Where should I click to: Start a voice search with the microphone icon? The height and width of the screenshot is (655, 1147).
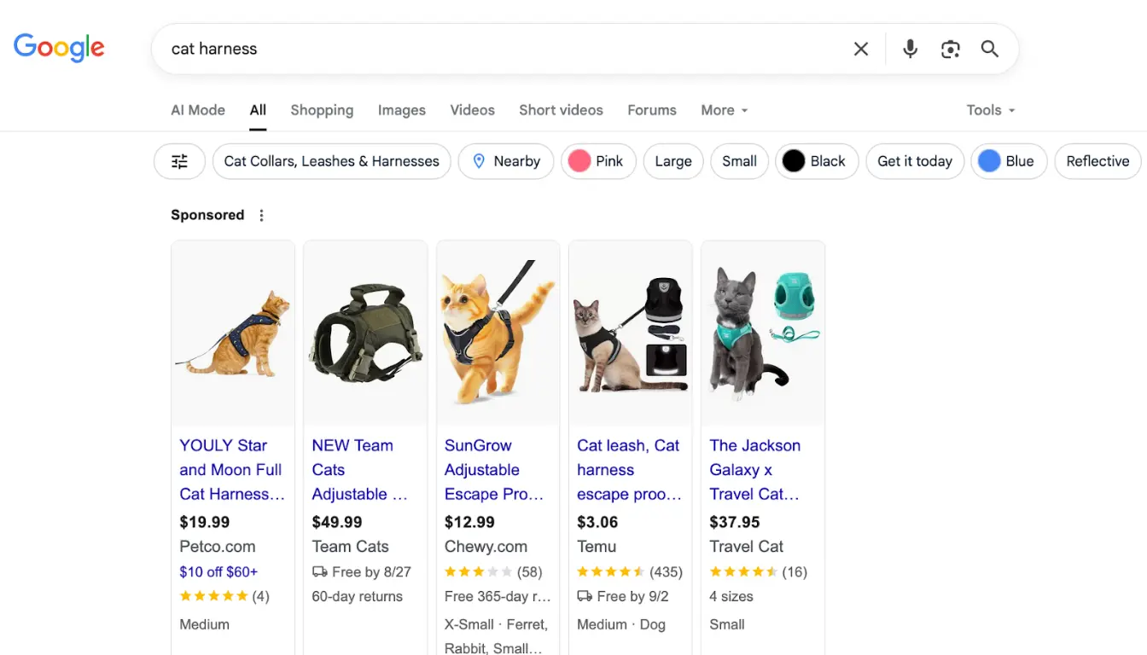(x=910, y=49)
